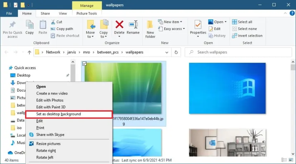The width and height of the screenshot is (296, 164).
Task: Click the Rename icon
Action: pyautogui.click(x=133, y=25)
